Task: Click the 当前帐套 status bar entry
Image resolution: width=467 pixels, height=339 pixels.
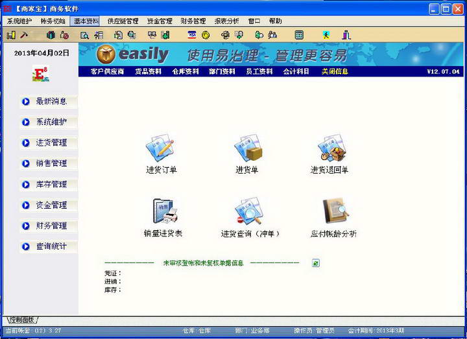Action: point(34,331)
